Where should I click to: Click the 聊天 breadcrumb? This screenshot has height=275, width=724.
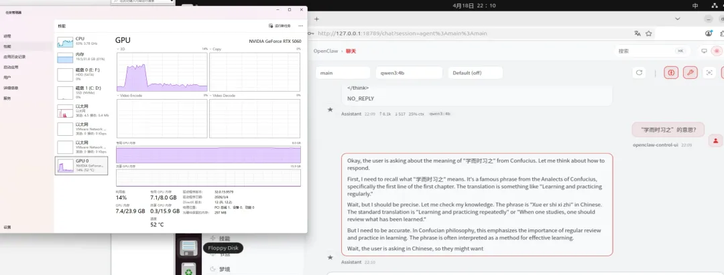[351, 51]
